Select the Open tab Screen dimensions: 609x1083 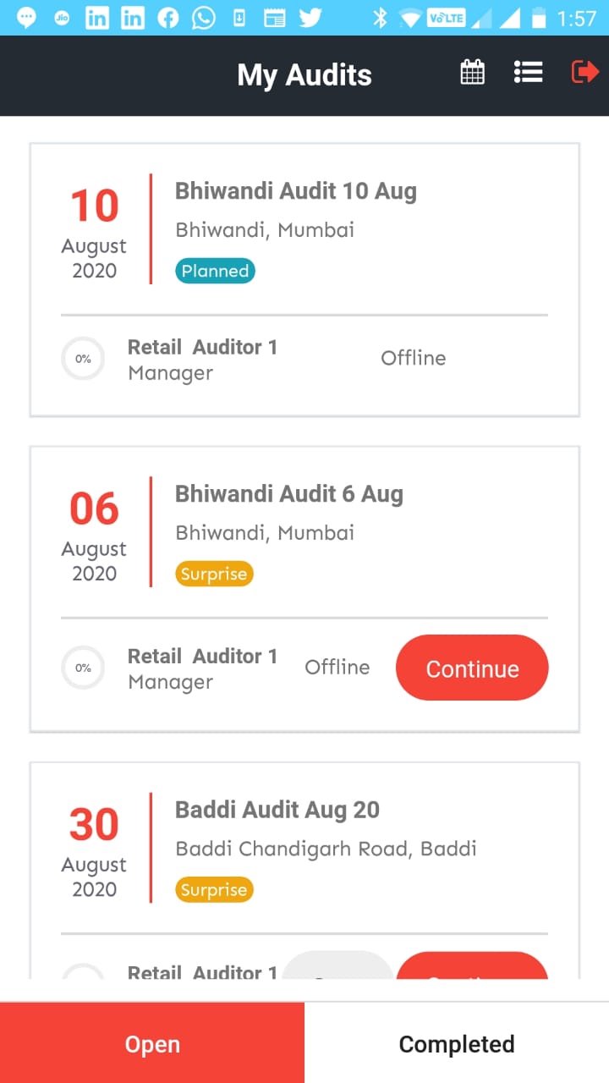152,1044
